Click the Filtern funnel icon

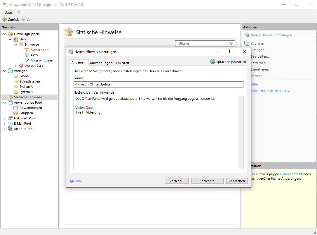pos(231,44)
